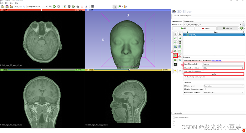The height and width of the screenshot is (133, 246).
Task: Select the Smoothing effect
Action: click(x=175, y=56)
